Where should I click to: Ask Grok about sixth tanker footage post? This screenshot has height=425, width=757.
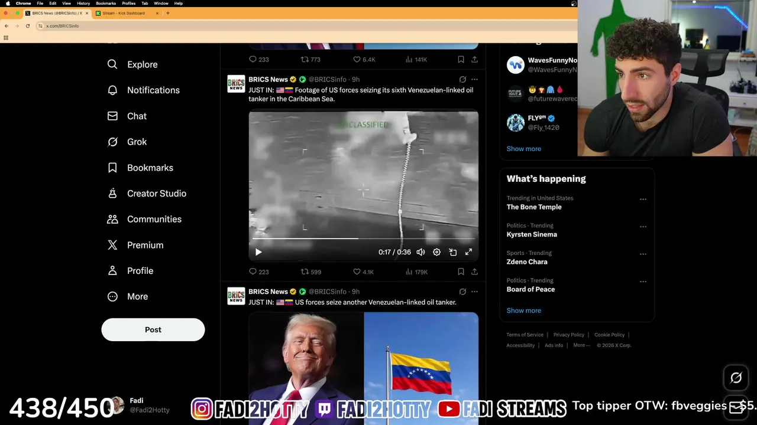pos(462,79)
